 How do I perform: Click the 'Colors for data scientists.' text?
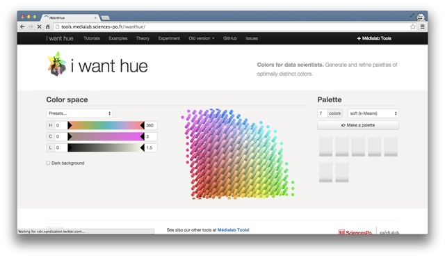click(290, 65)
